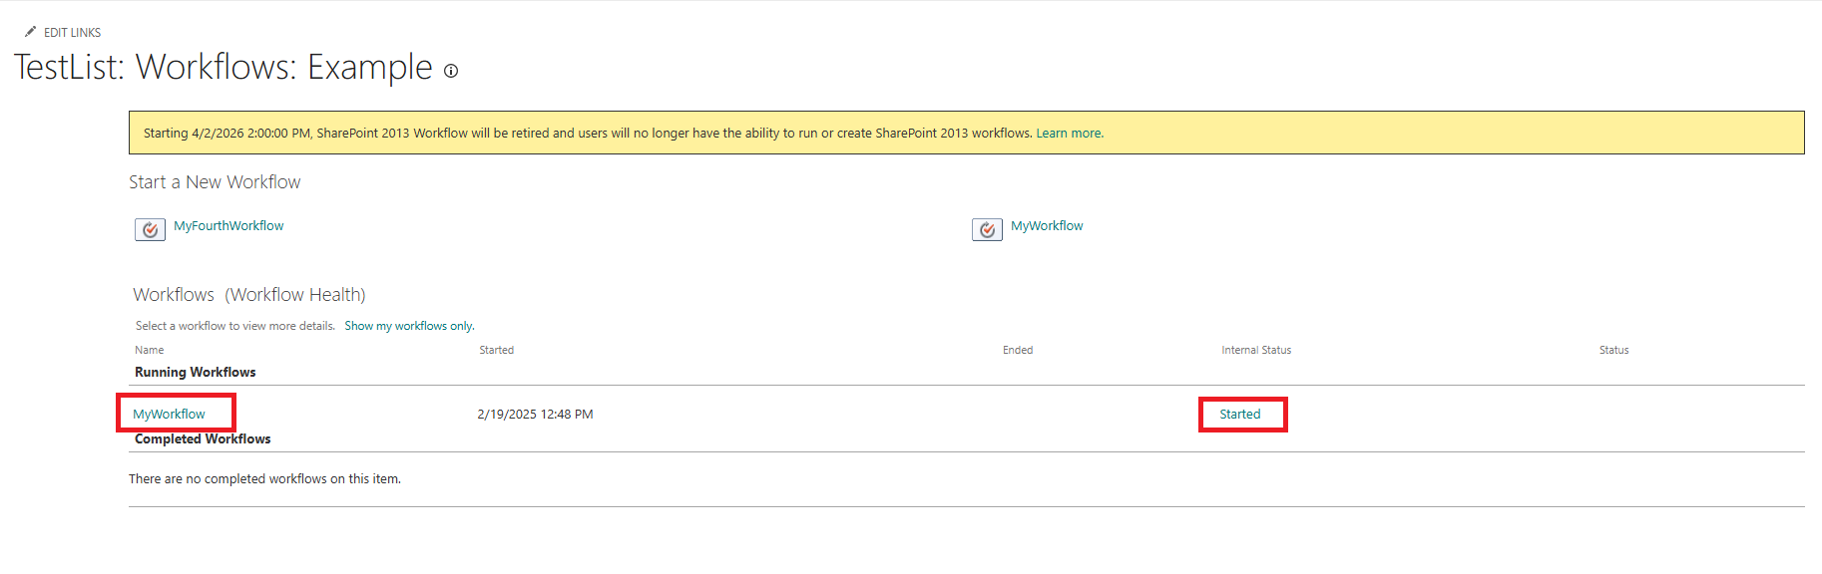Click the MyFourthWorkflow workflow icon
Image resolution: width=1822 pixels, height=574 pixels.
click(150, 230)
